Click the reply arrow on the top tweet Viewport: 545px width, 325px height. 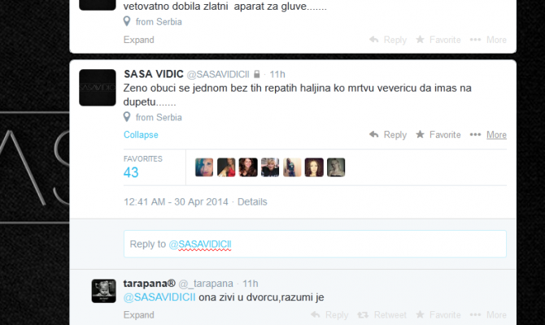click(x=373, y=40)
